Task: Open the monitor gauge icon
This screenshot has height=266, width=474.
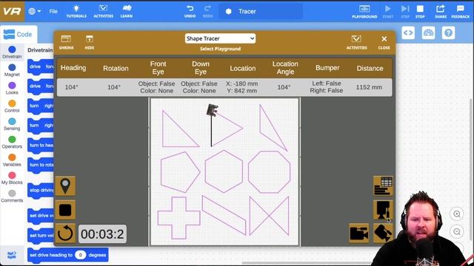Action: 428,33
